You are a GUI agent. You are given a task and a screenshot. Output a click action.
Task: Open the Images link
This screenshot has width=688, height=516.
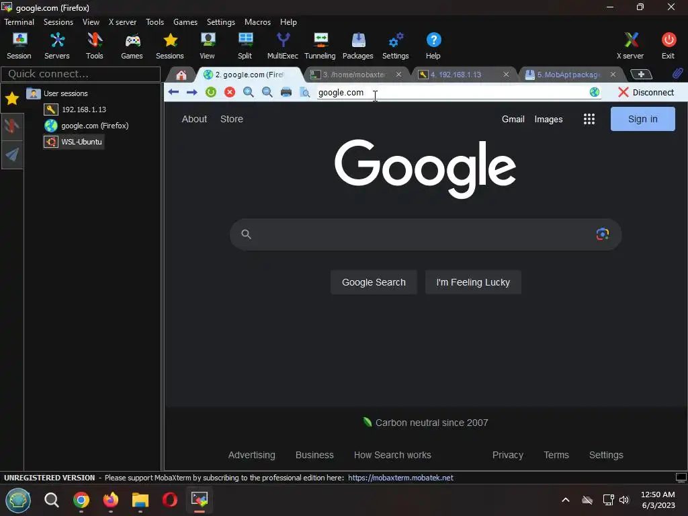[x=548, y=119]
